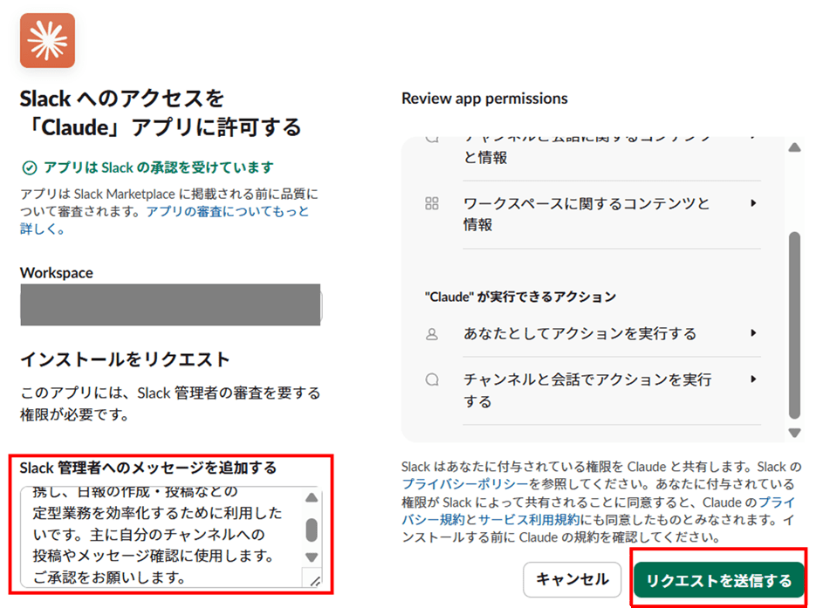Click the キャンセル button
816x608 pixels.
[572, 579]
